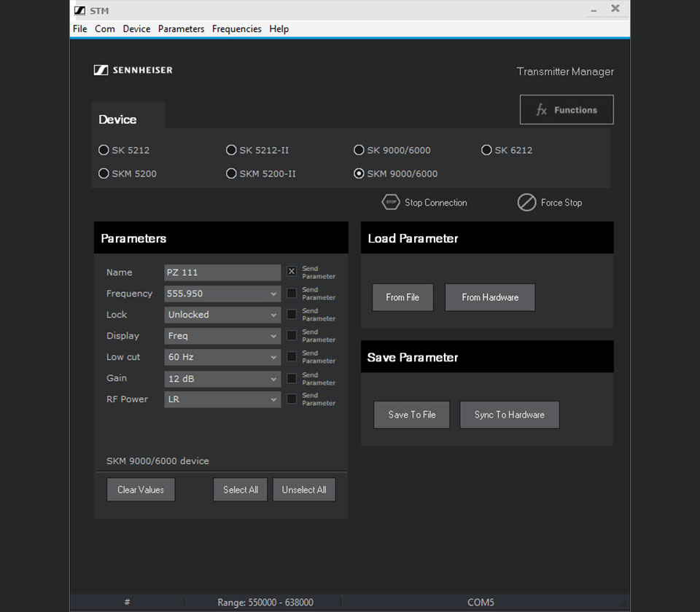Open the Low cut dropdown

click(x=222, y=357)
